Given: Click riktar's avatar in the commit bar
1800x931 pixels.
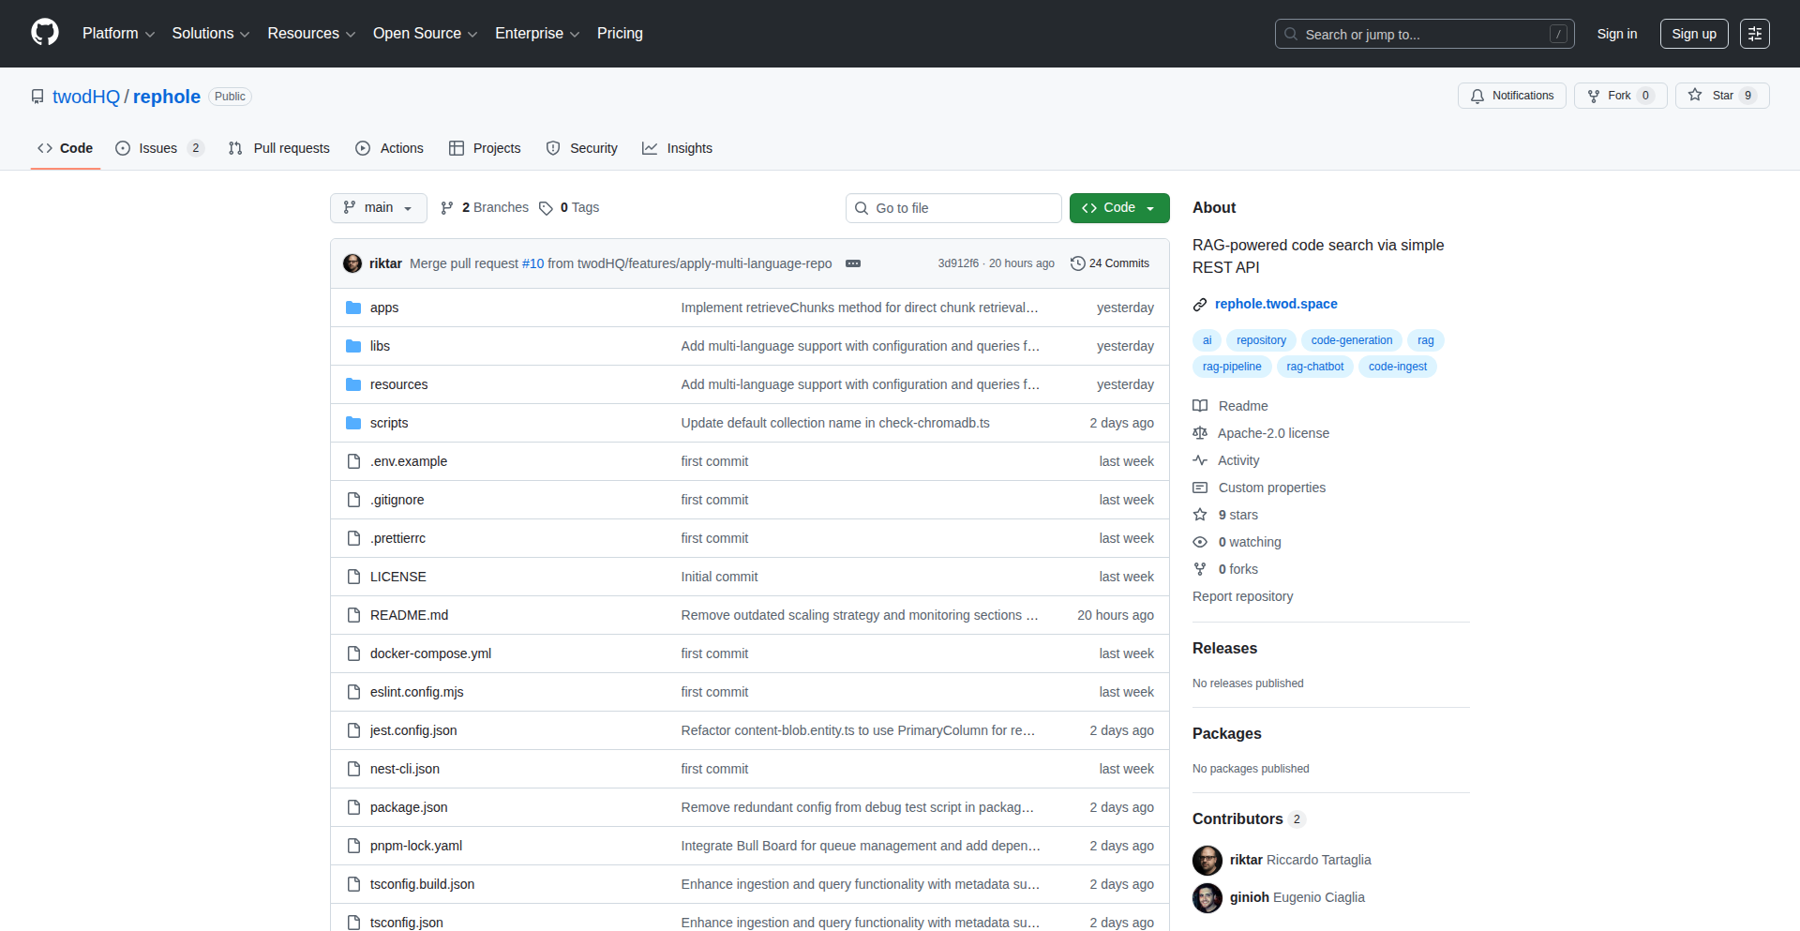Looking at the screenshot, I should point(352,263).
